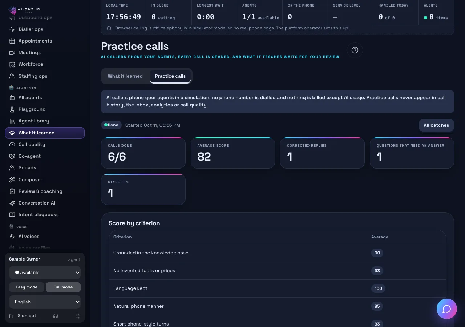Open Workforce via its sidebar icon
The width and height of the screenshot is (465, 327).
coord(12,64)
